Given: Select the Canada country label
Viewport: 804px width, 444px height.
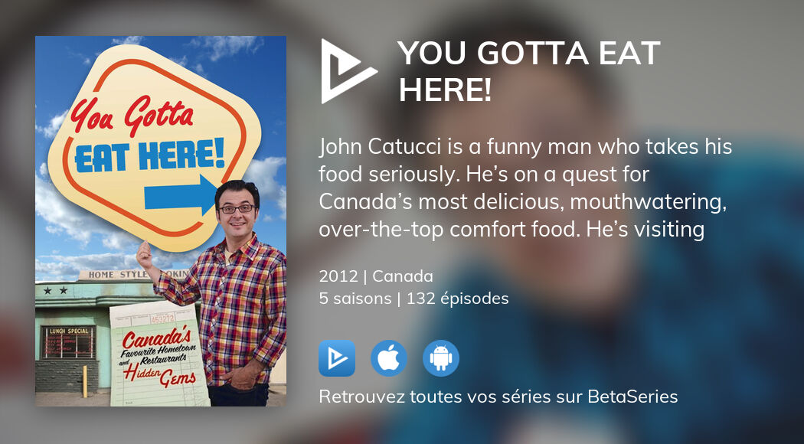Looking at the screenshot, I should pyautogui.click(x=403, y=276).
